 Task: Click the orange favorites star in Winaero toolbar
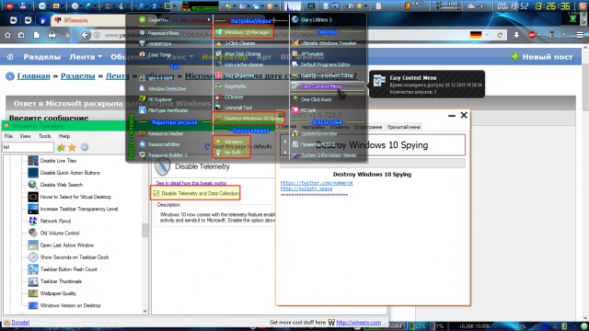[x=72, y=147]
